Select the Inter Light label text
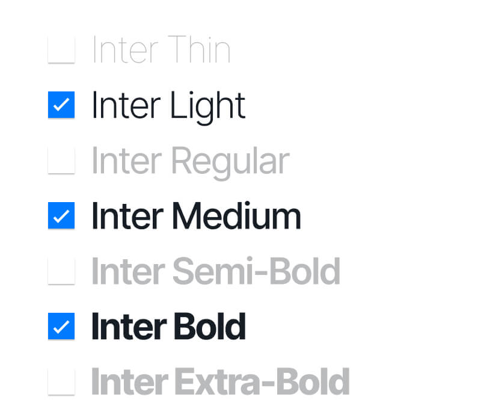Screen dimensions: 481x403 tap(168, 105)
